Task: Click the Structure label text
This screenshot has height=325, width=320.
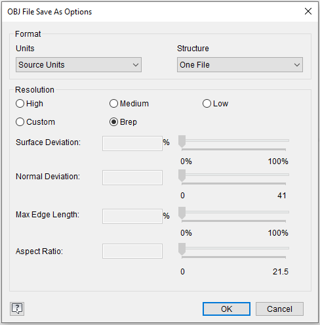Action: click(193, 49)
